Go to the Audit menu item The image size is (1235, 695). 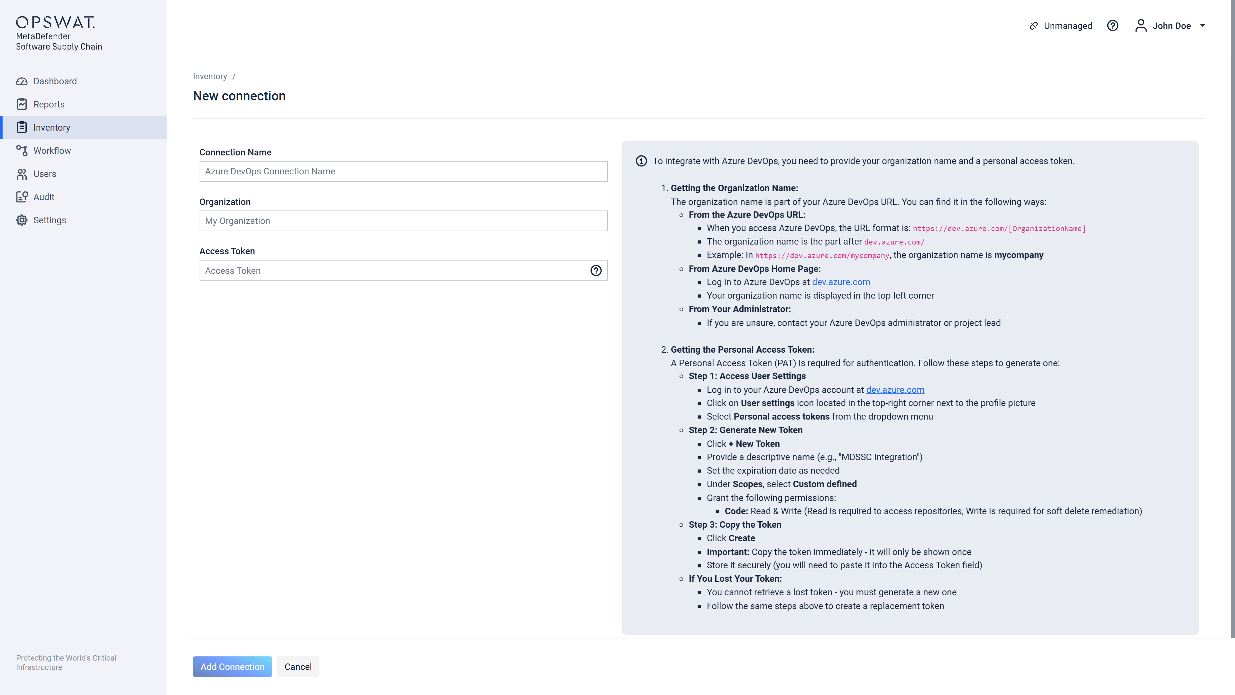click(44, 197)
